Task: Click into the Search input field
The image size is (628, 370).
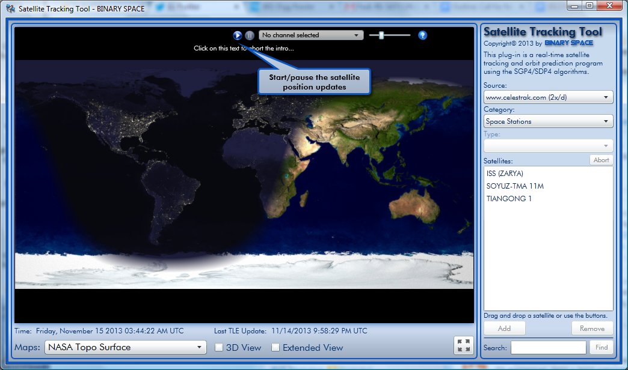Action: click(x=548, y=347)
